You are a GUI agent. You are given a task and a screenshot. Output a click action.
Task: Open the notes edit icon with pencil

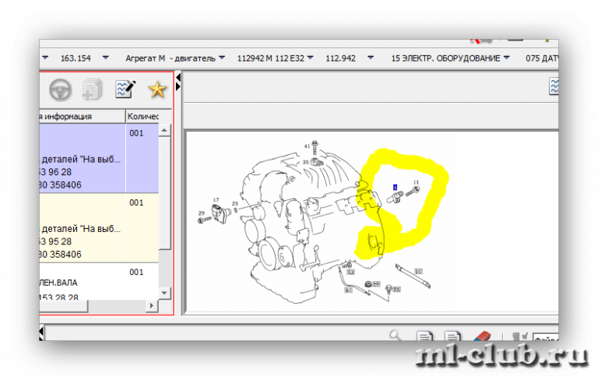click(125, 90)
